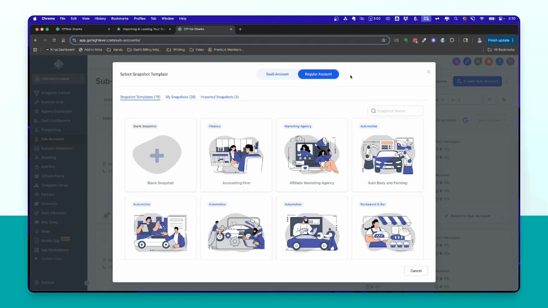Viewport: 548px width, 308px height.
Task: Click the browser back arrow
Action: pos(35,40)
